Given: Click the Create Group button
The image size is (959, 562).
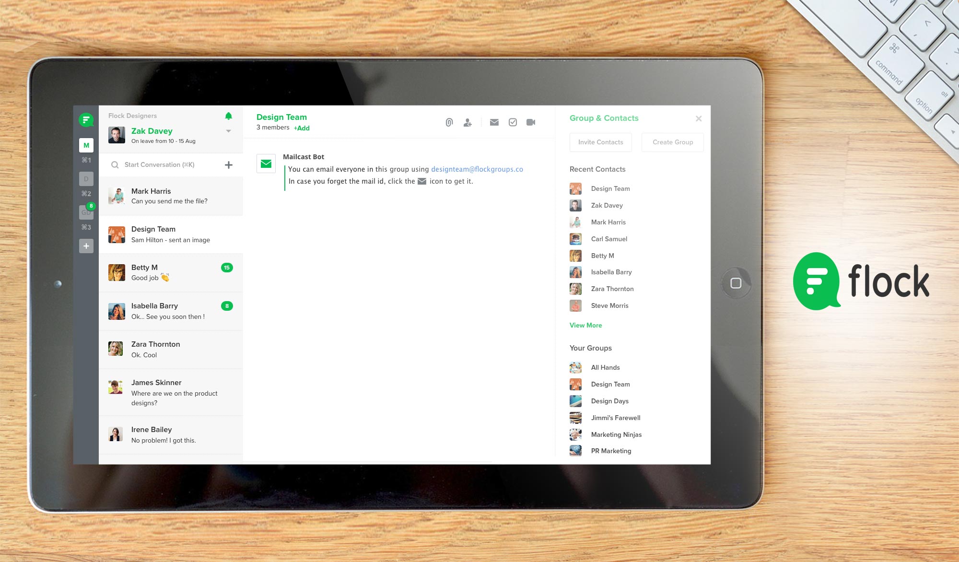Looking at the screenshot, I should pos(672,142).
